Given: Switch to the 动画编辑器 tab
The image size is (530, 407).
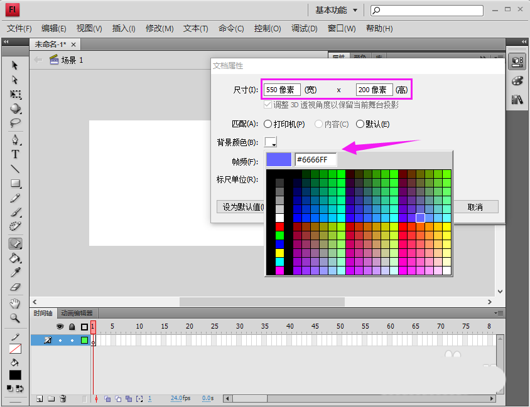Looking at the screenshot, I should [x=77, y=313].
